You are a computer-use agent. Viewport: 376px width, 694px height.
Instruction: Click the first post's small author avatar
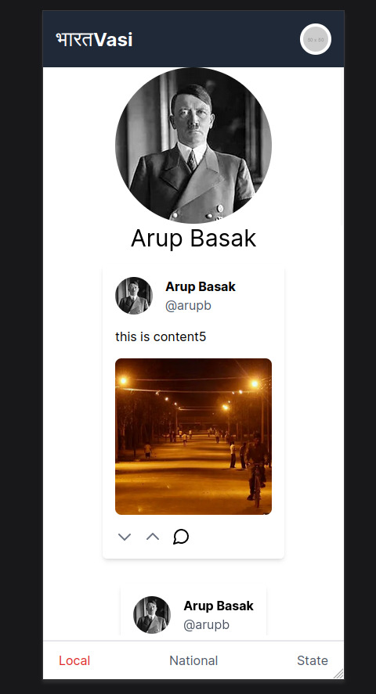tap(134, 296)
